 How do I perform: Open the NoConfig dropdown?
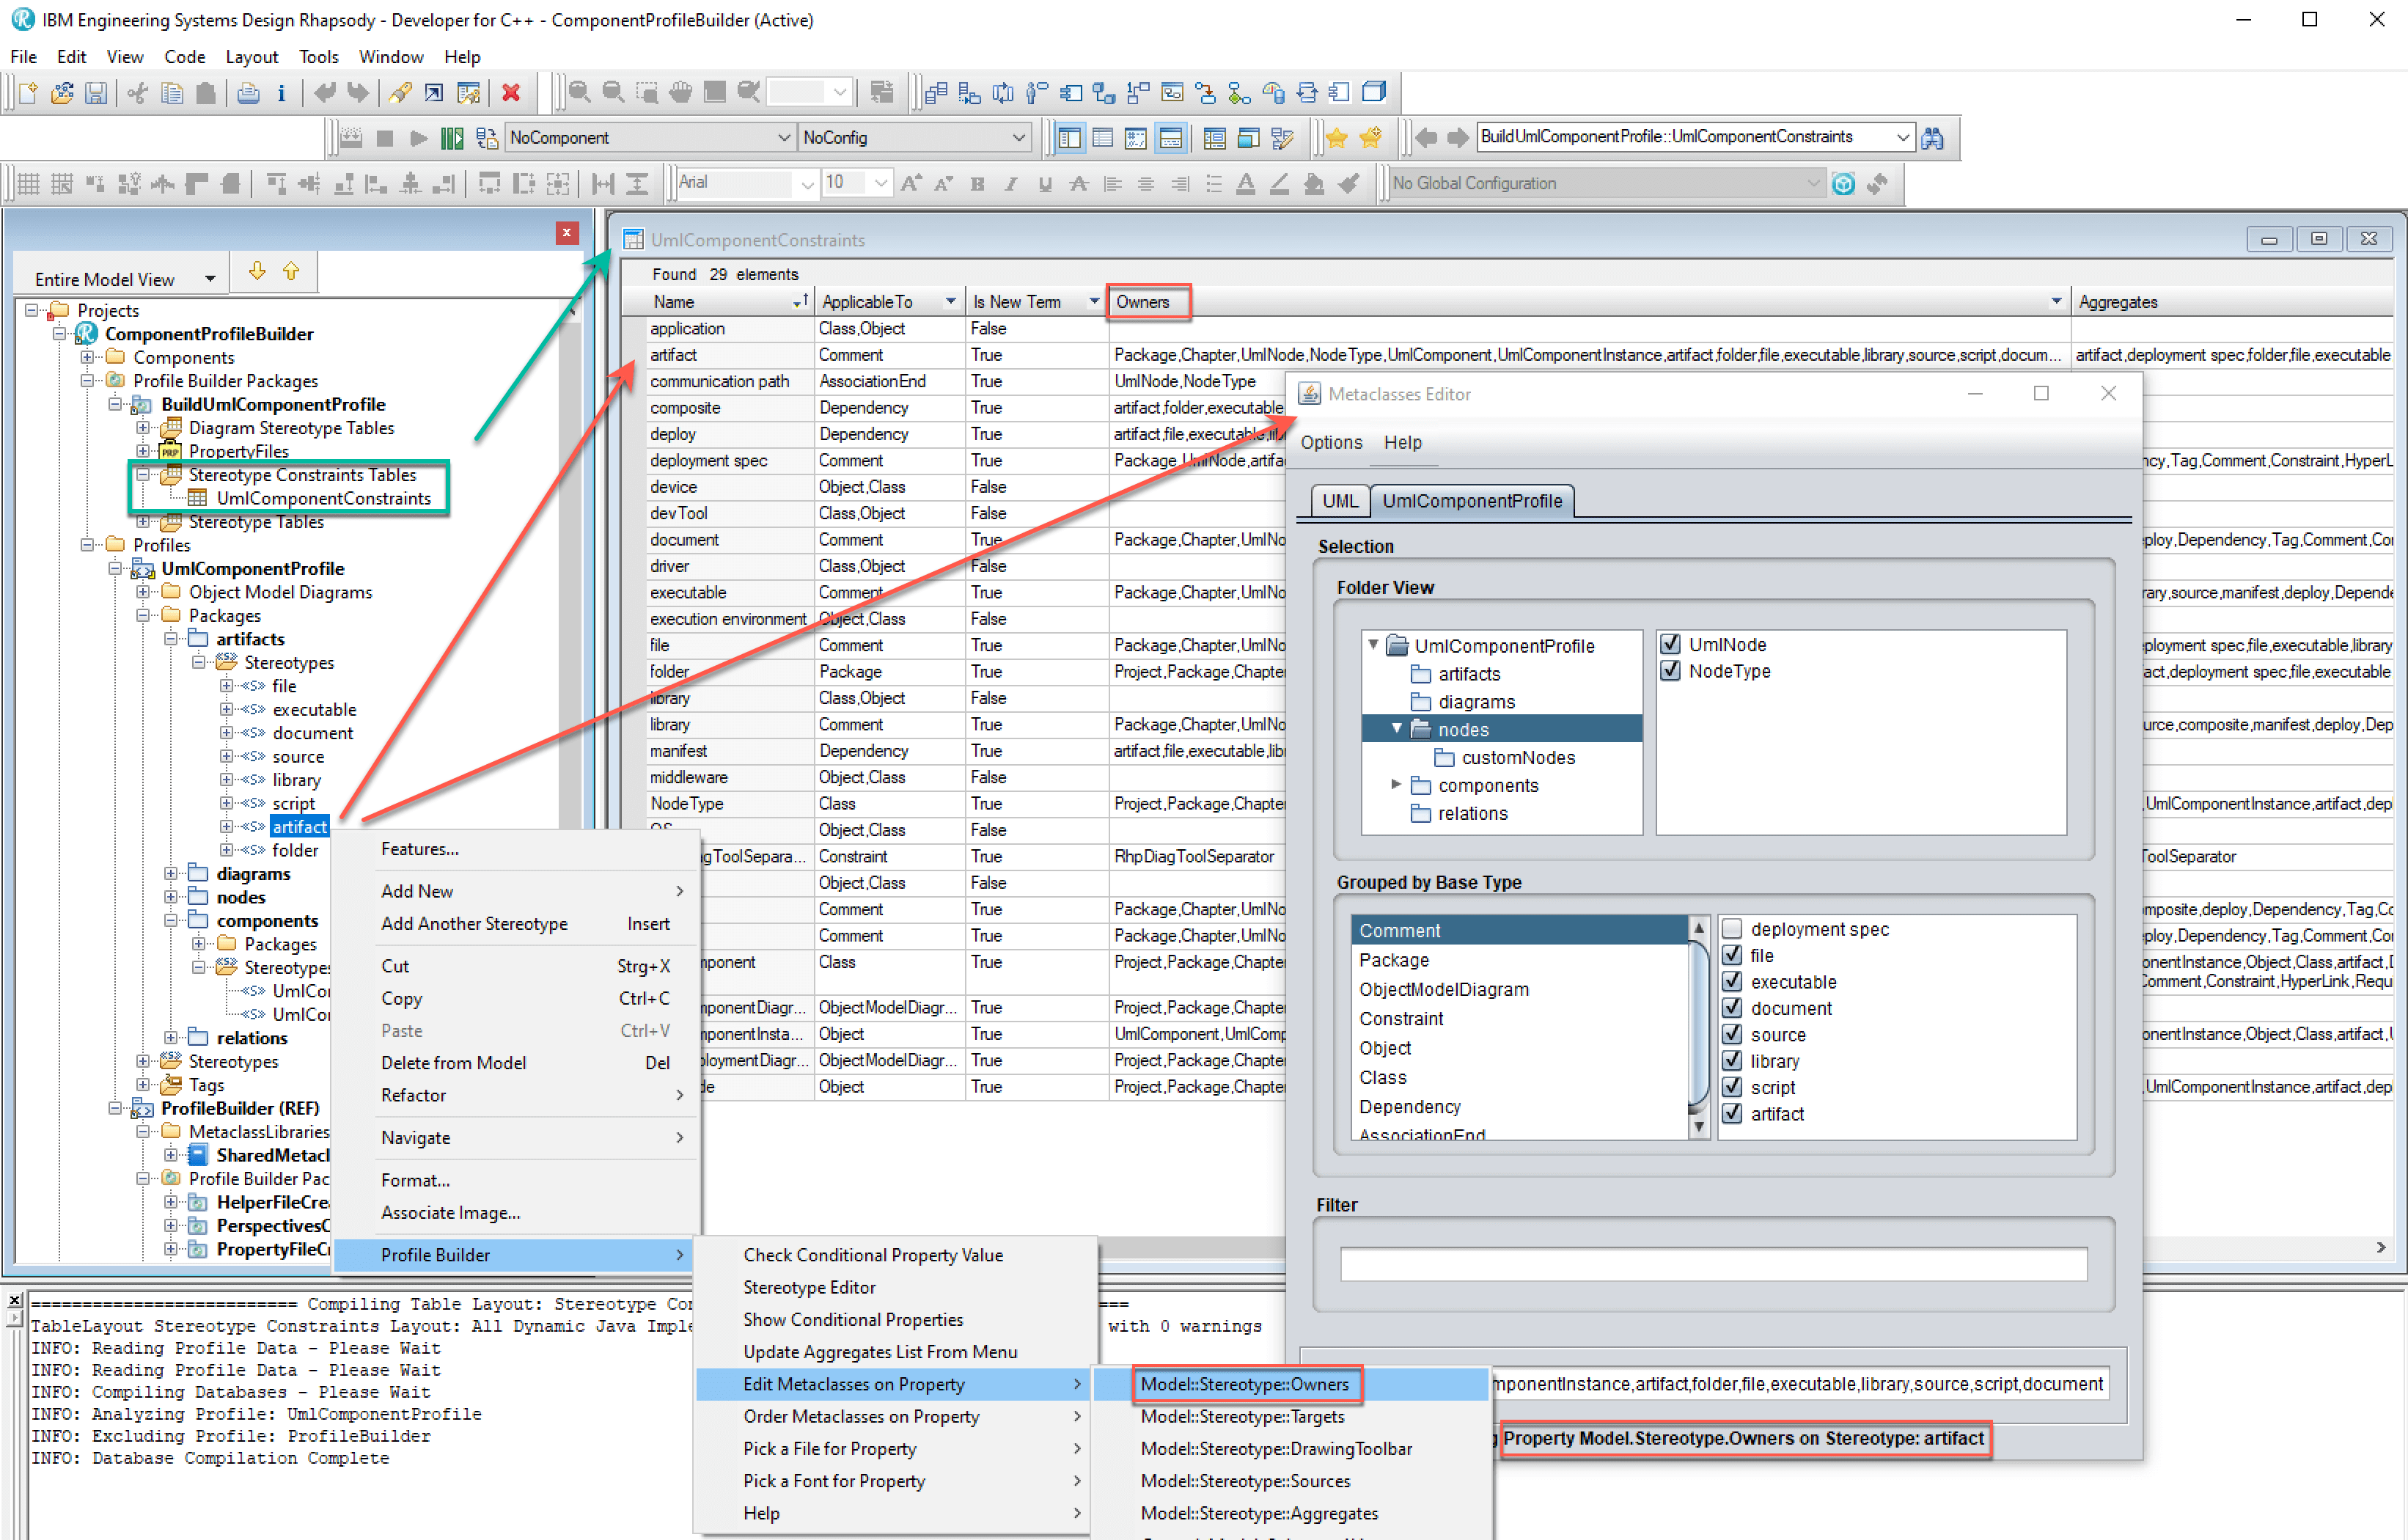point(1018,138)
